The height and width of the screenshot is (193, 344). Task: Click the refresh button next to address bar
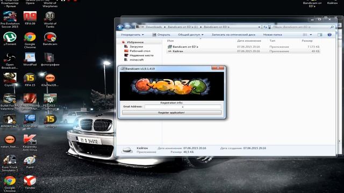pyautogui.click(x=265, y=27)
